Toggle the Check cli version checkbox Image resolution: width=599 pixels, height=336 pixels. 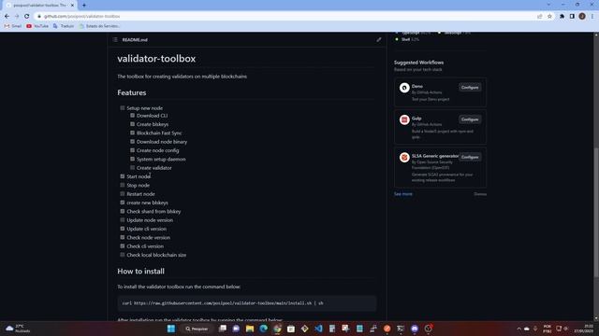pos(123,246)
